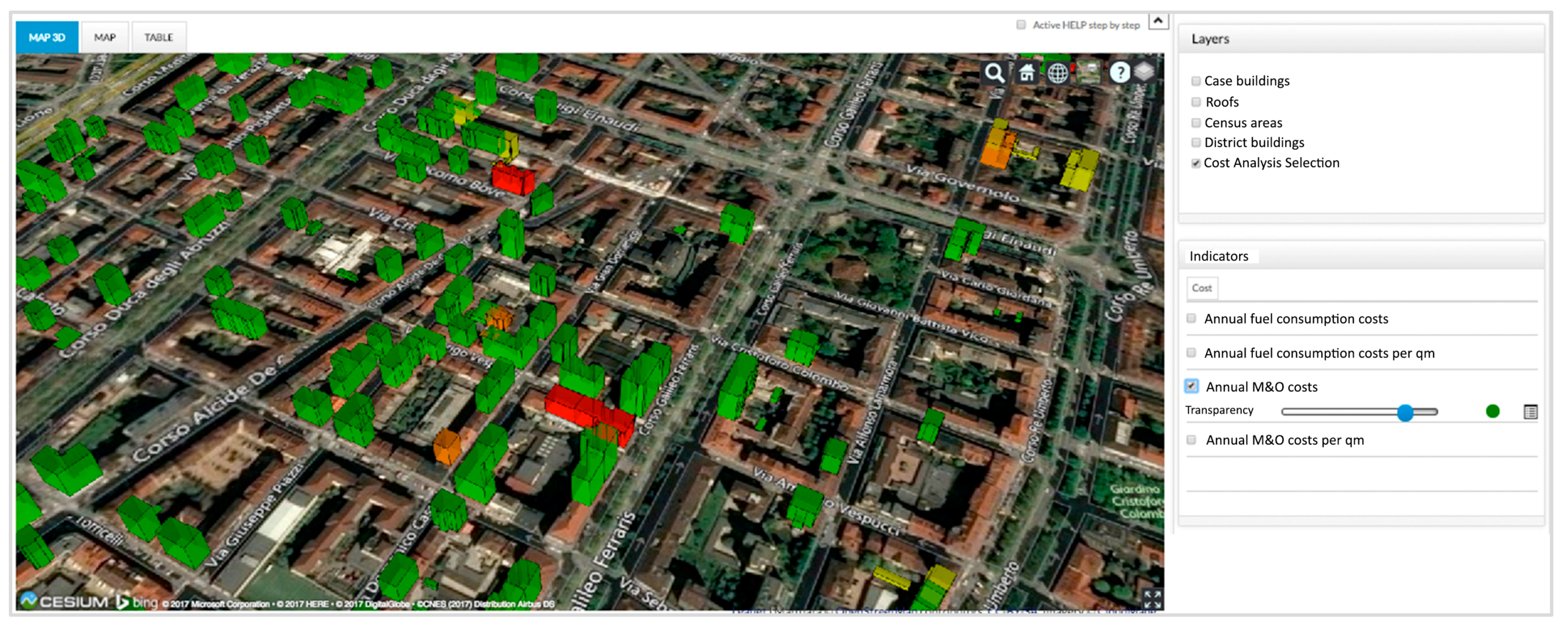This screenshot has width=1566, height=626.
Task: Enable Active HELP step by step
Action: click(x=1021, y=25)
